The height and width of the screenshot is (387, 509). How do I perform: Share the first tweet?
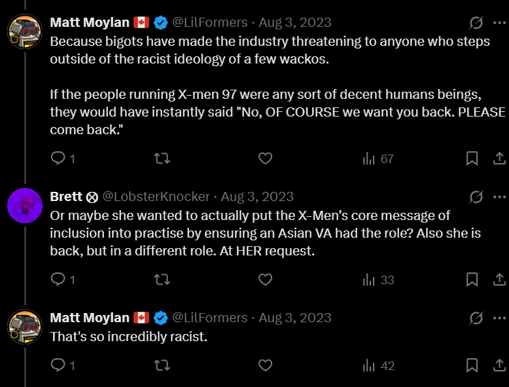coord(498,158)
